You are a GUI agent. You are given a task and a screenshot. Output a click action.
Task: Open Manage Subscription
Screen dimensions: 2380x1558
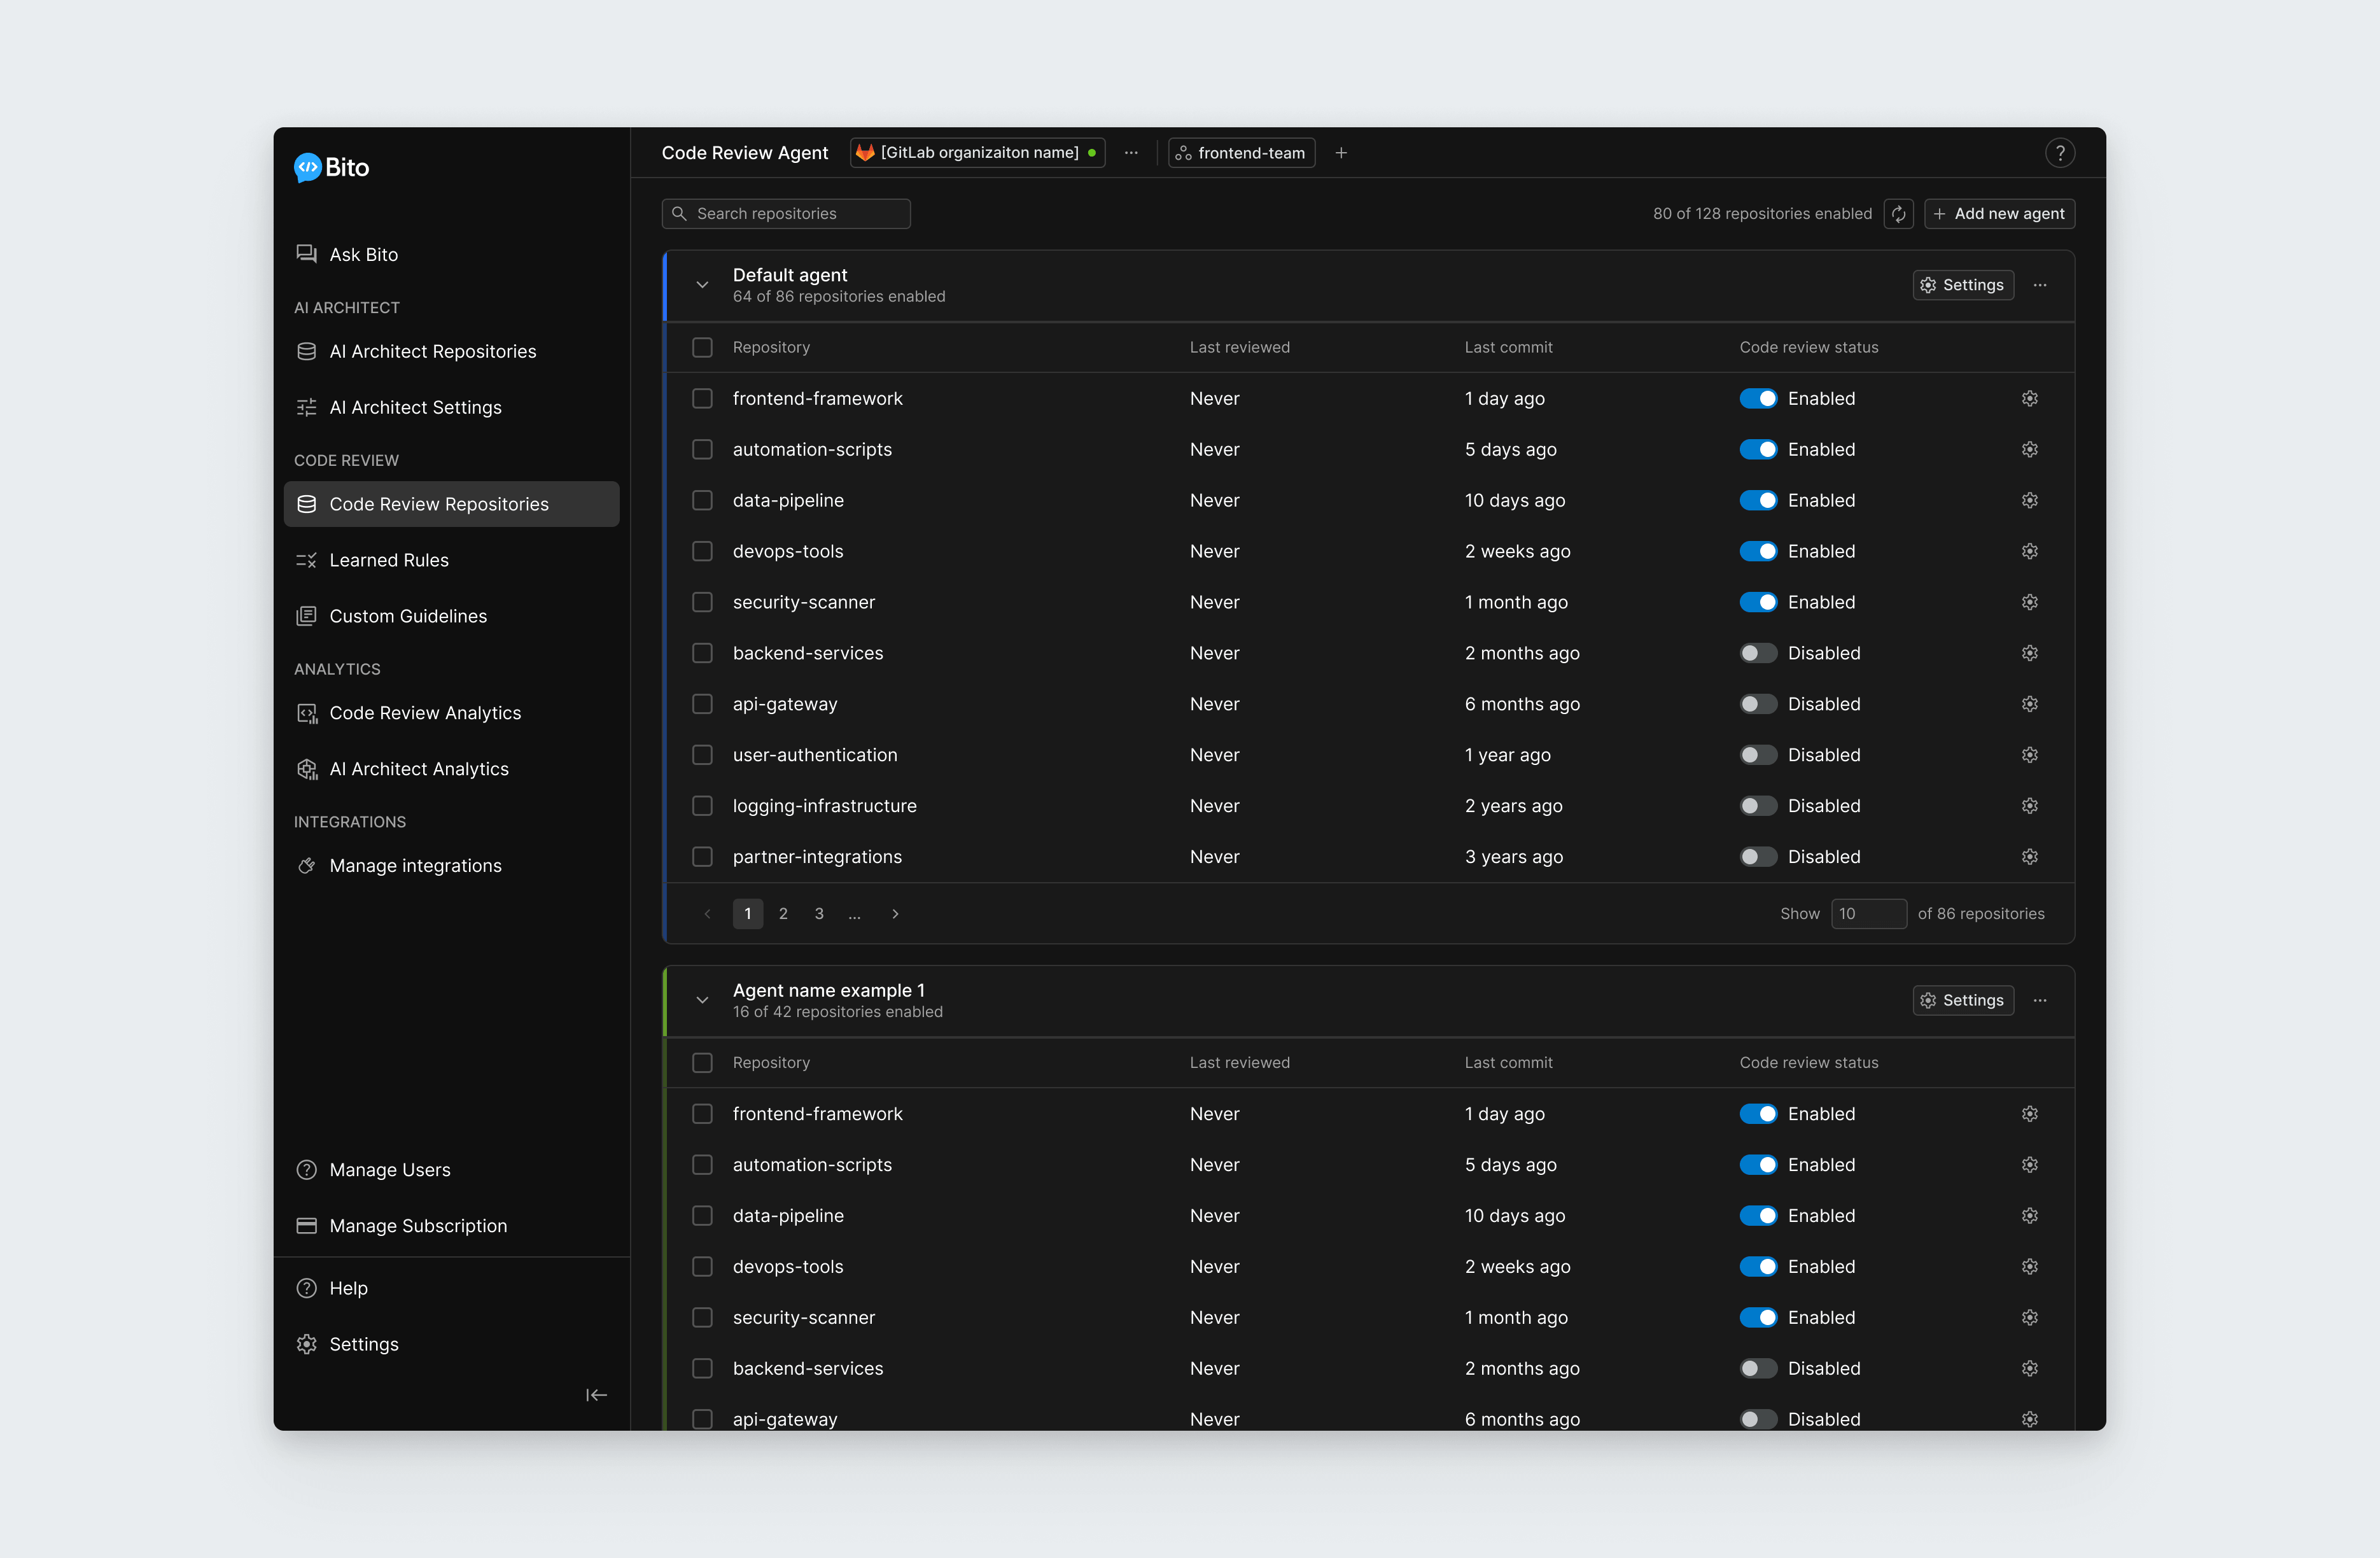[451, 1226]
